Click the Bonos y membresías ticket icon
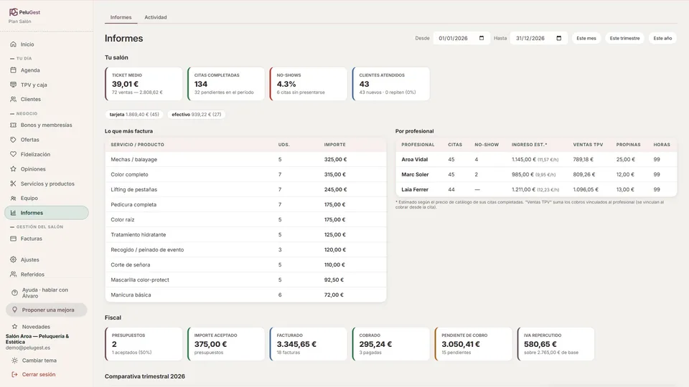Viewport: 689px width, 387px height. tap(13, 125)
